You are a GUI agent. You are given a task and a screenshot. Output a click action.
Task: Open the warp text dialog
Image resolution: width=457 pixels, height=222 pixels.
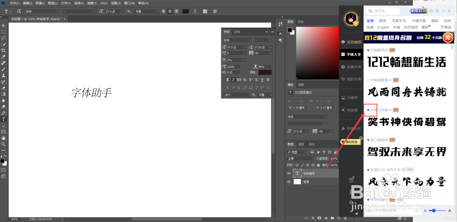[x=195, y=12]
